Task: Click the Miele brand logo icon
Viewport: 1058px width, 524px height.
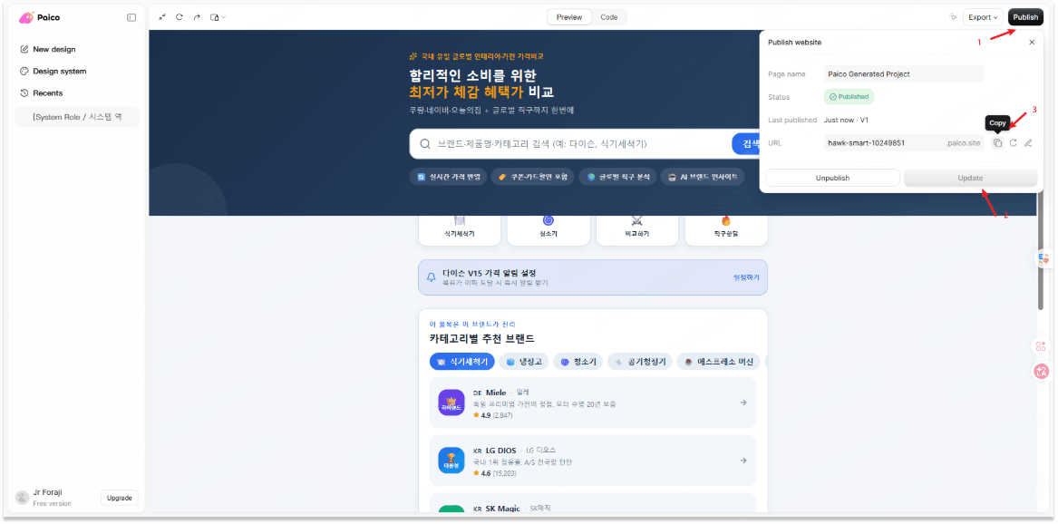Action: coord(451,403)
